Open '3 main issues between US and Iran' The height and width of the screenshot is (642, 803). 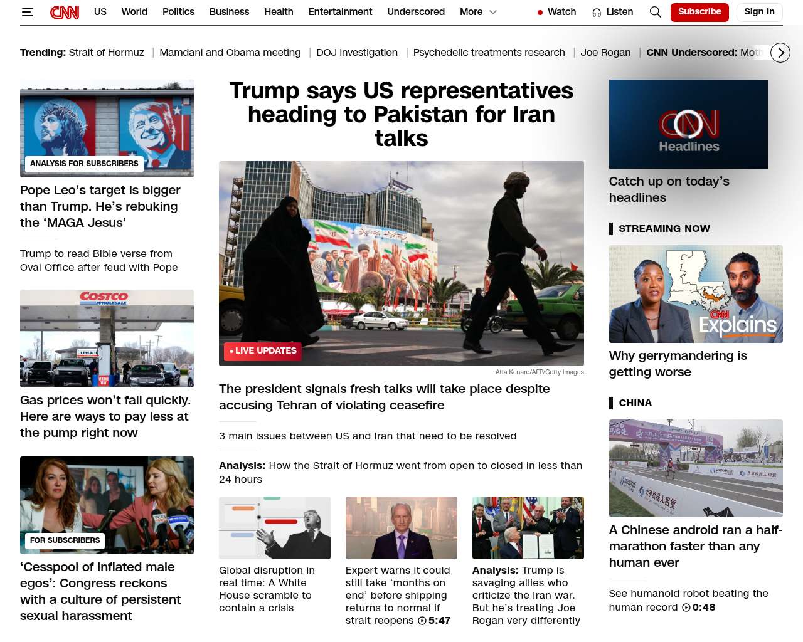pos(368,436)
